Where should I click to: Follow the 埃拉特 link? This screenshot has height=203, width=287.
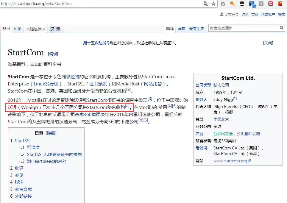pos(73,77)
